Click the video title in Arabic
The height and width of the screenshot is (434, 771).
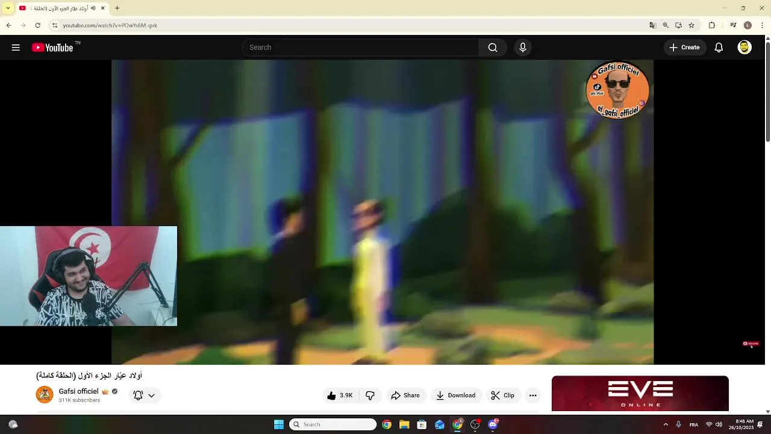[89, 376]
